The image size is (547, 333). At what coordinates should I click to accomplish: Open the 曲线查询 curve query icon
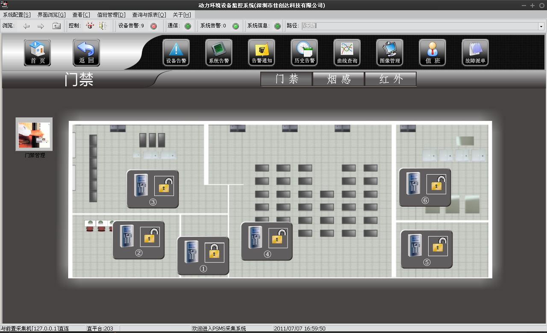coord(347,53)
